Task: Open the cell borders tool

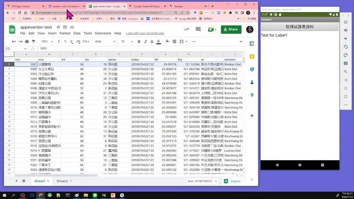Action: click(x=174, y=41)
